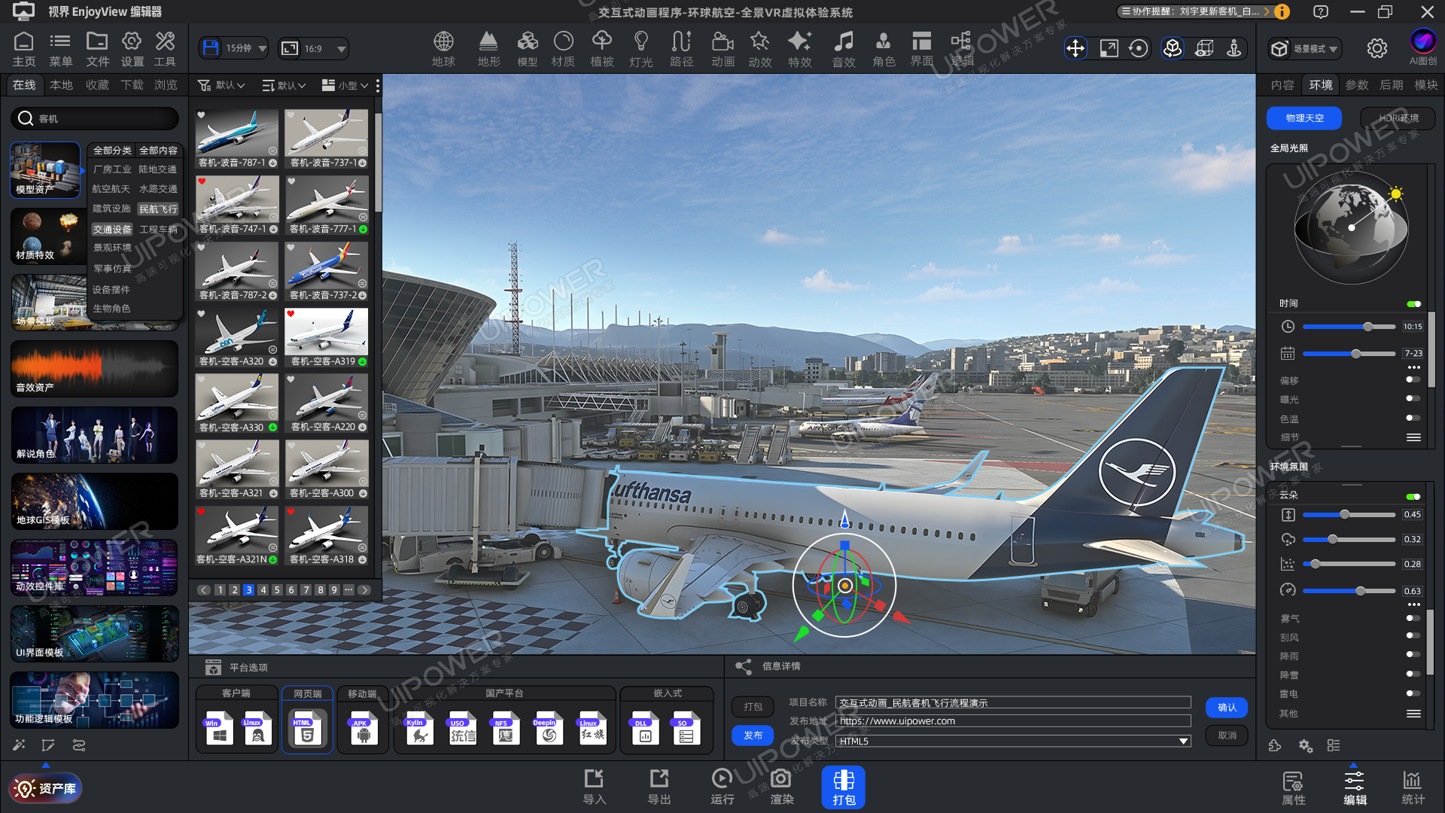Enable the 雾气 fog switch
The image size is (1445, 813).
point(1413,618)
